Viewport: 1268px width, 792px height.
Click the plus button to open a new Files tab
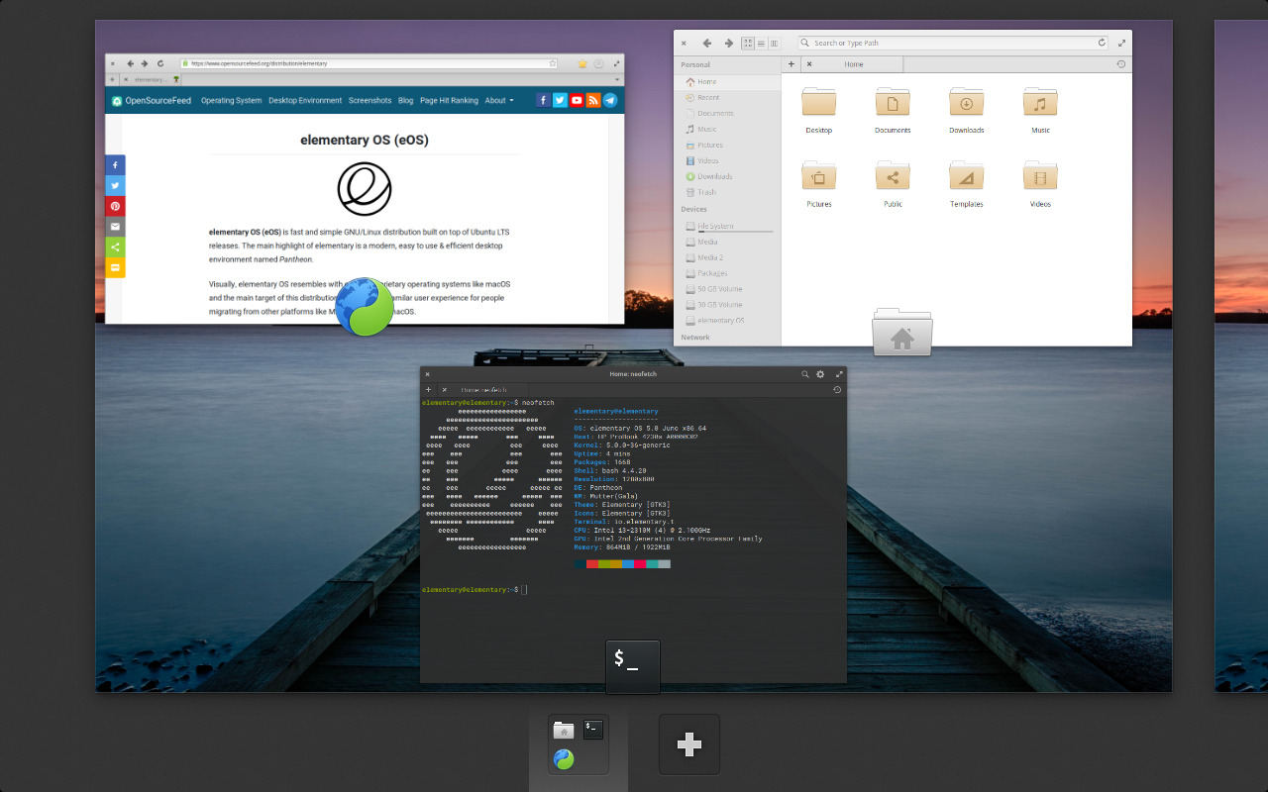coord(791,63)
